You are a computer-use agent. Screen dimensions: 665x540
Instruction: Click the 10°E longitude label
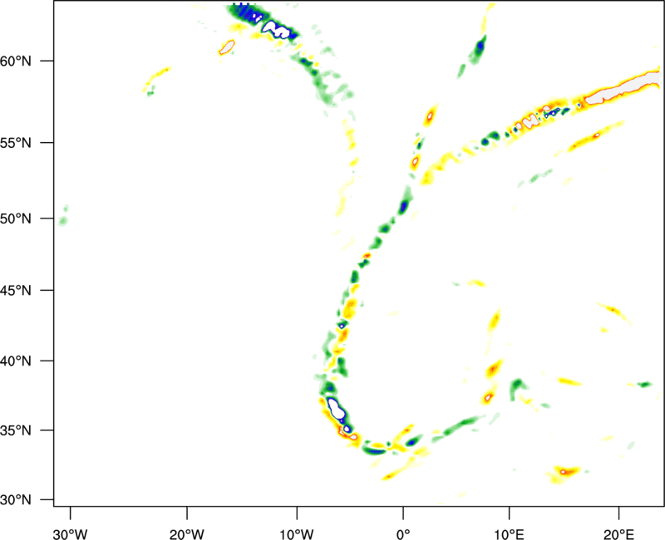(x=509, y=534)
